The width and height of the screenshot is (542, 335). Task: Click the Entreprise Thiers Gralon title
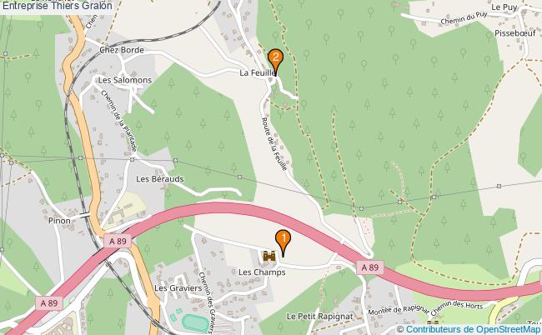pyautogui.click(x=58, y=6)
